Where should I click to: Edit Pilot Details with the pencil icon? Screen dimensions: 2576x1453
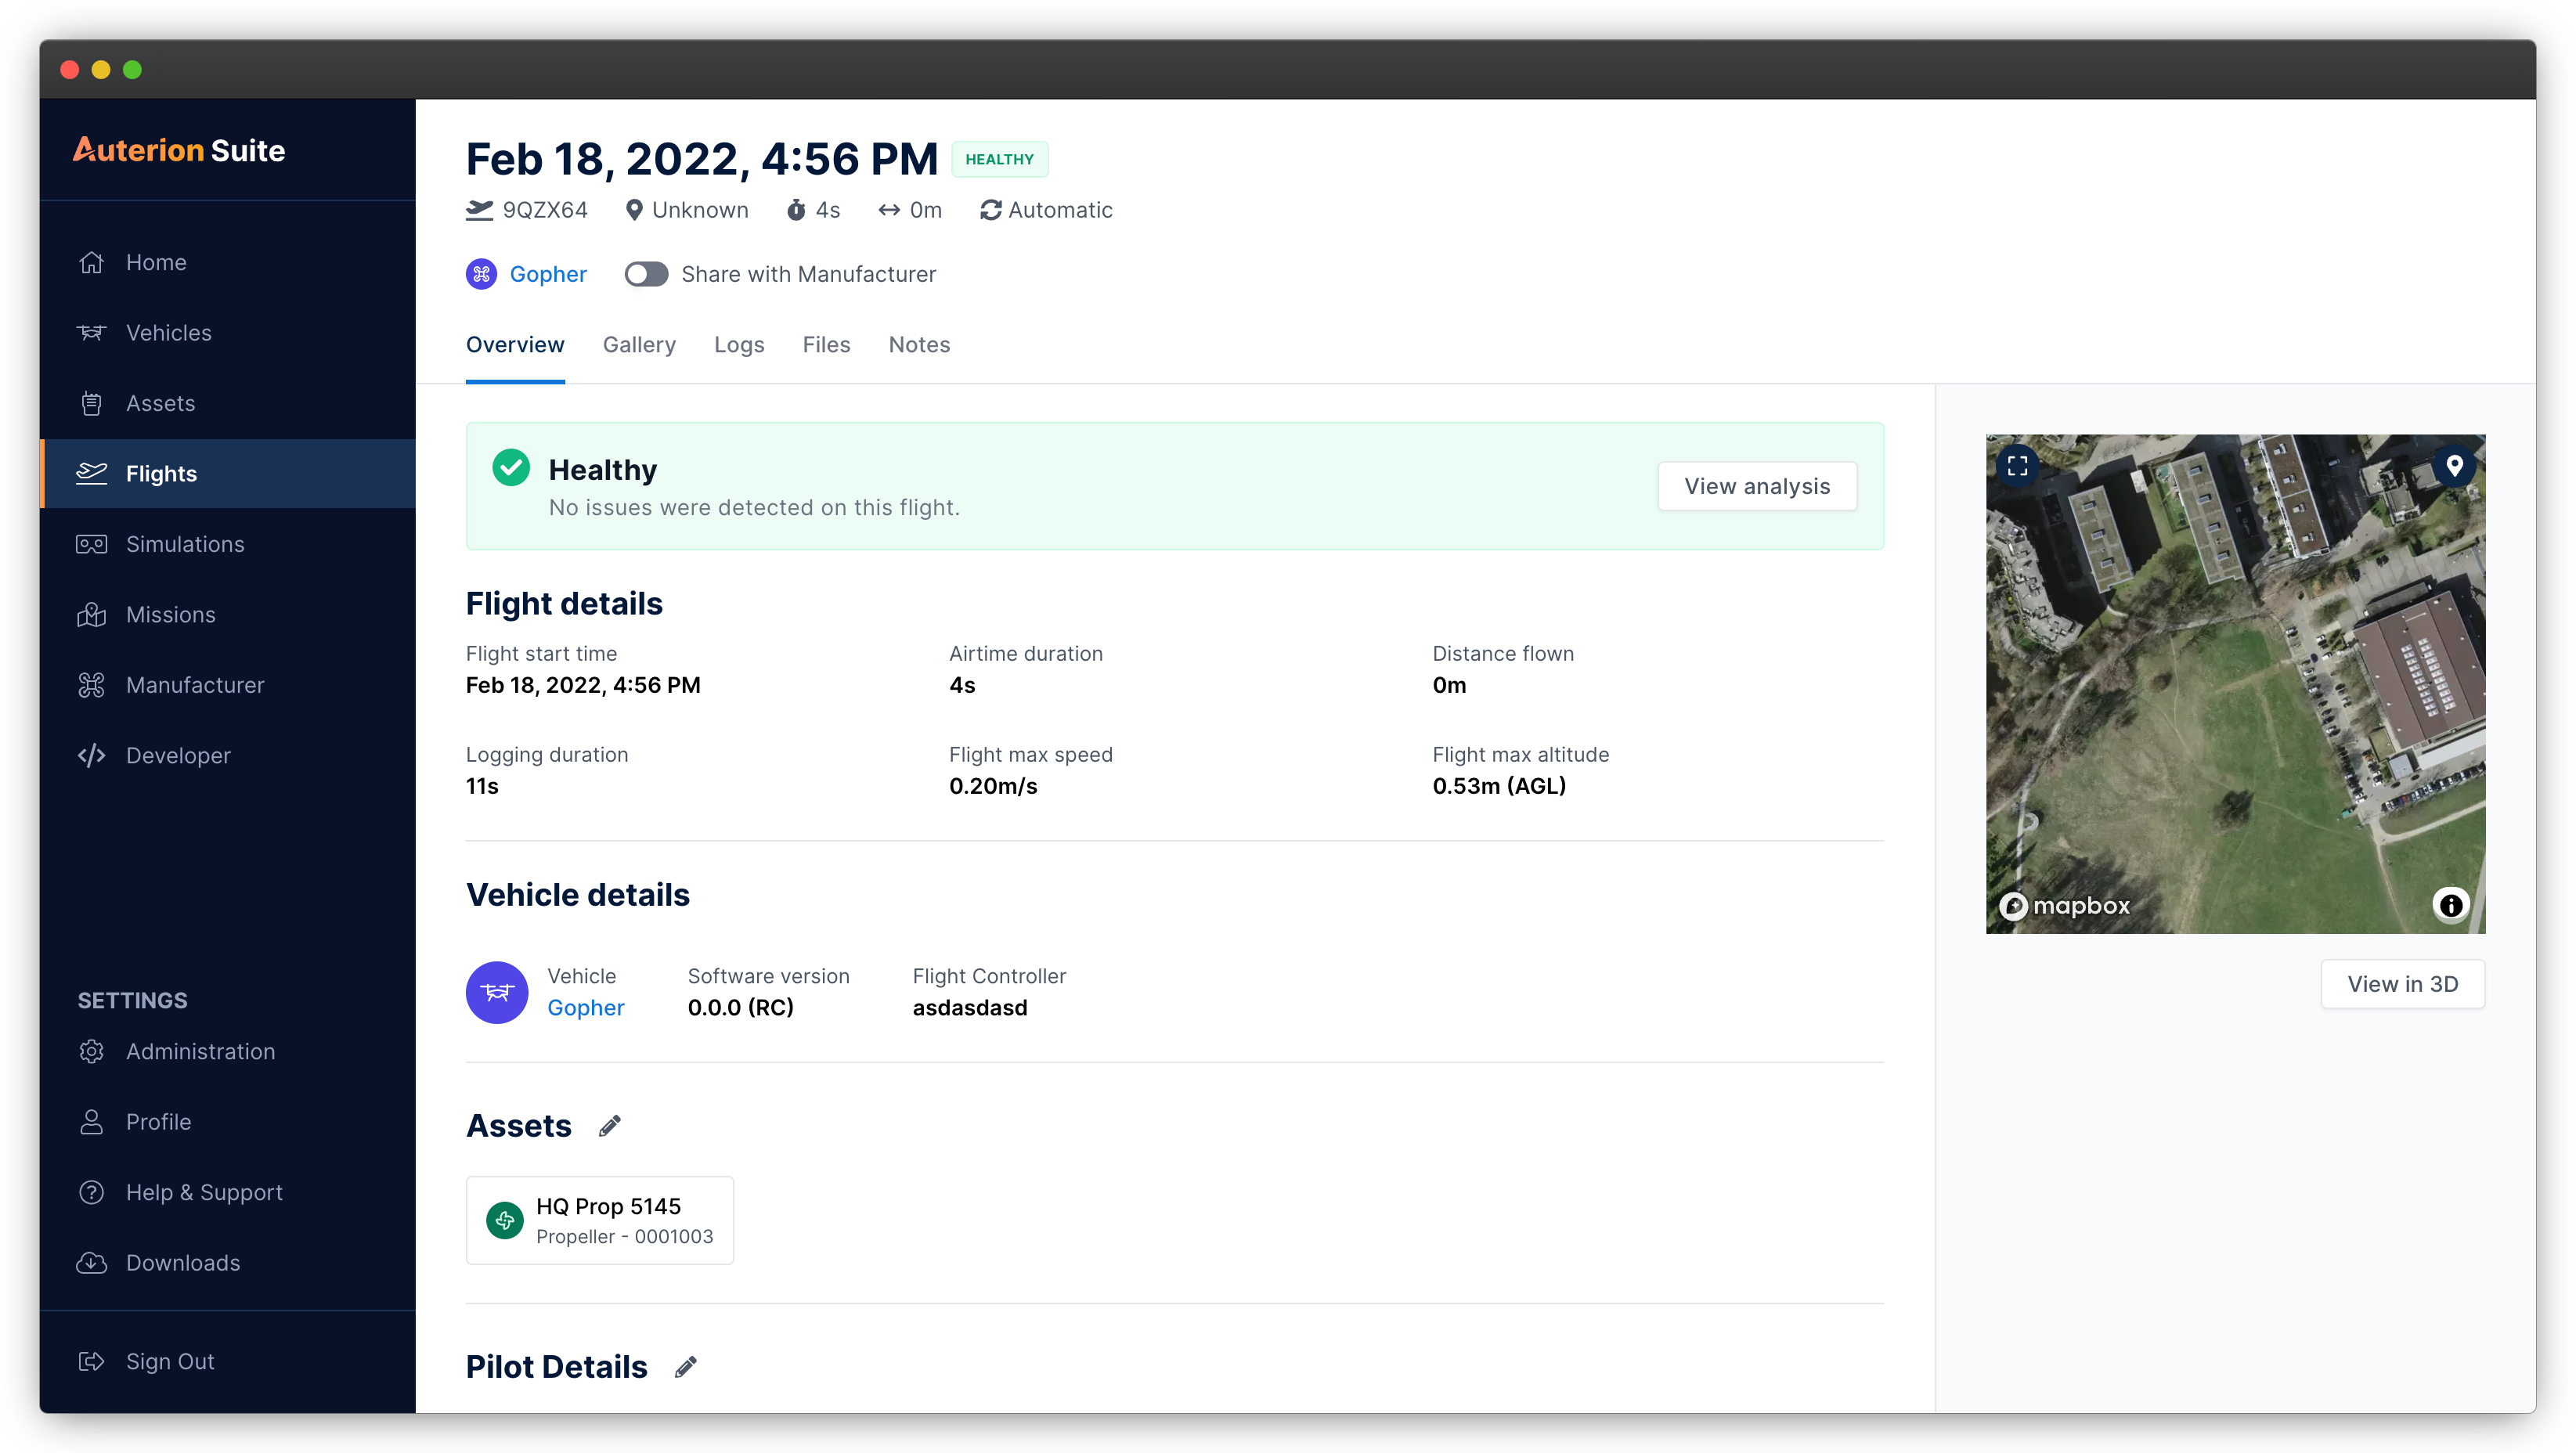point(685,1367)
